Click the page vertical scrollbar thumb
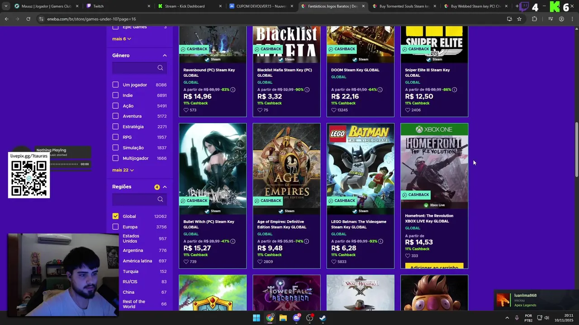579x325 pixels. click(x=576, y=149)
